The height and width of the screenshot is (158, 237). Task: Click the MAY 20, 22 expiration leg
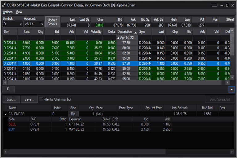tap(76, 129)
